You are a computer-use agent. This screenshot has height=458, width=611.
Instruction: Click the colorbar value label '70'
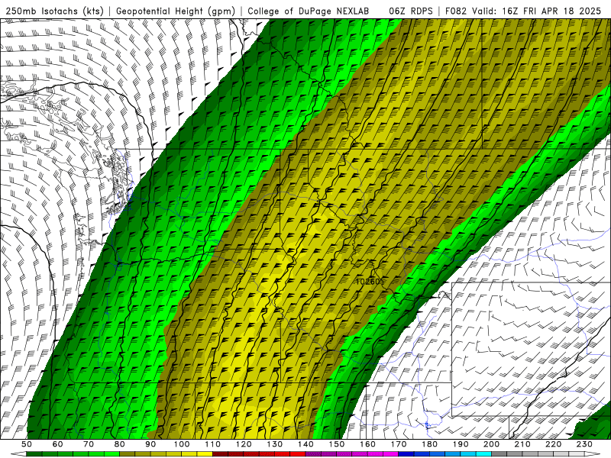tap(89, 444)
